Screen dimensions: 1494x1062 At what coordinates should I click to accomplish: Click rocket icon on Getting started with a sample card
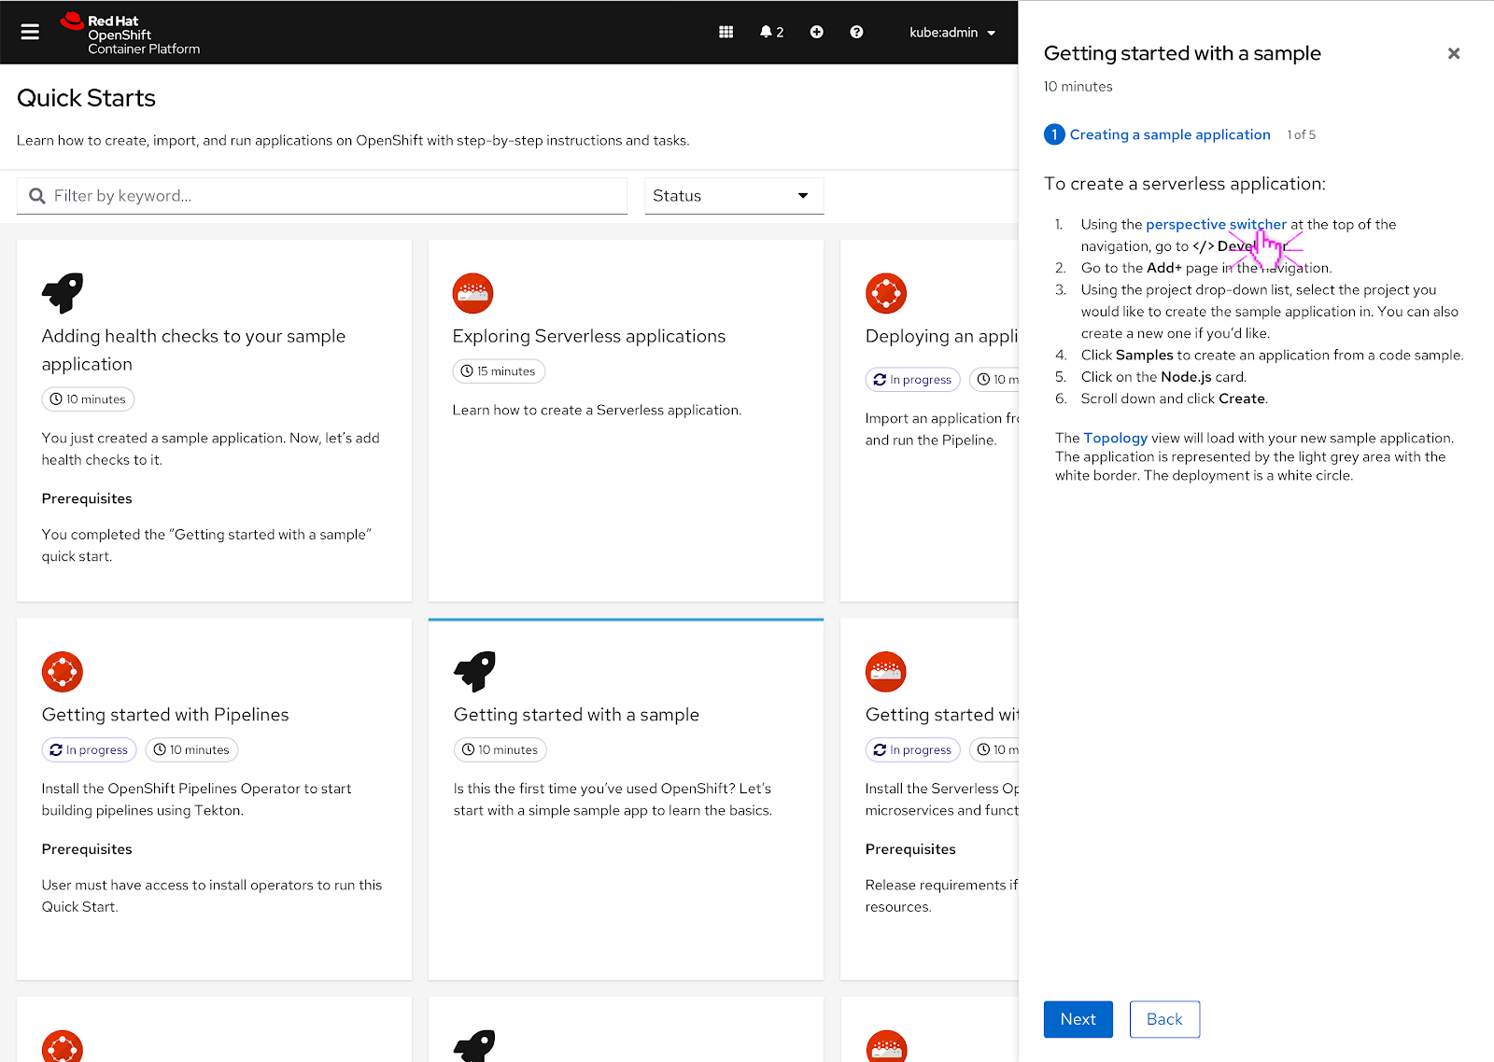tap(474, 672)
